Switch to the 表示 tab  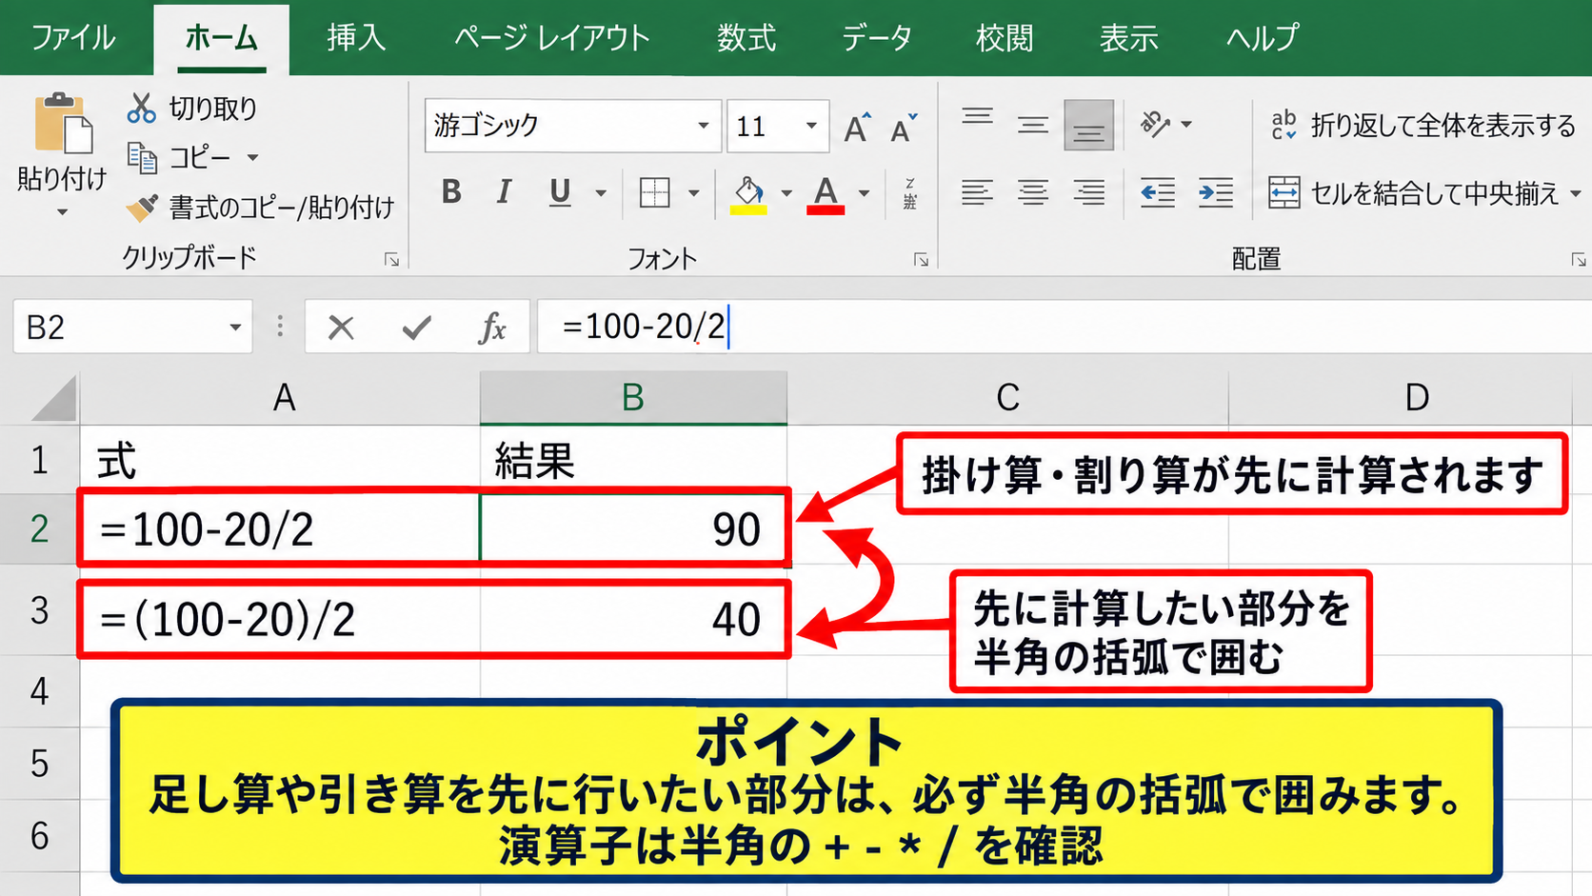1129,38
